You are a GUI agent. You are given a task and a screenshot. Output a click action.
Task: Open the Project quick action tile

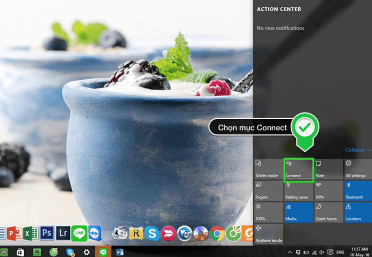coord(268,191)
